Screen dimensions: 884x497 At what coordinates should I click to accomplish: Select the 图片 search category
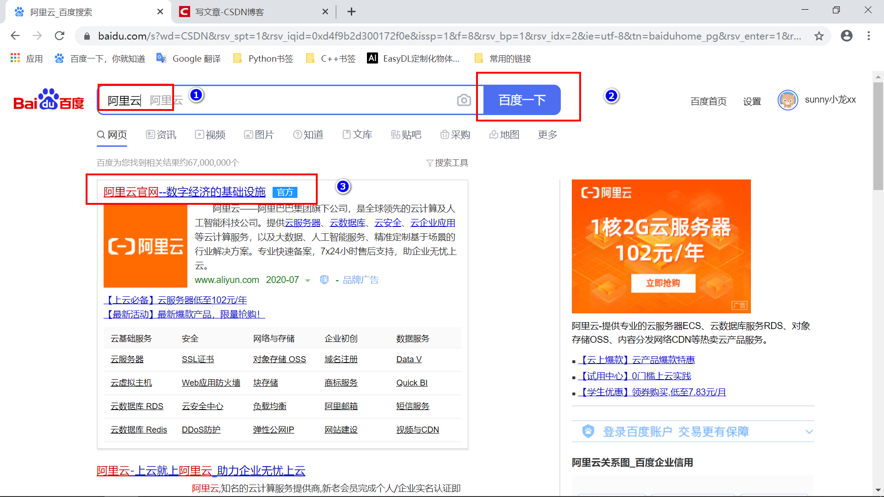(259, 134)
